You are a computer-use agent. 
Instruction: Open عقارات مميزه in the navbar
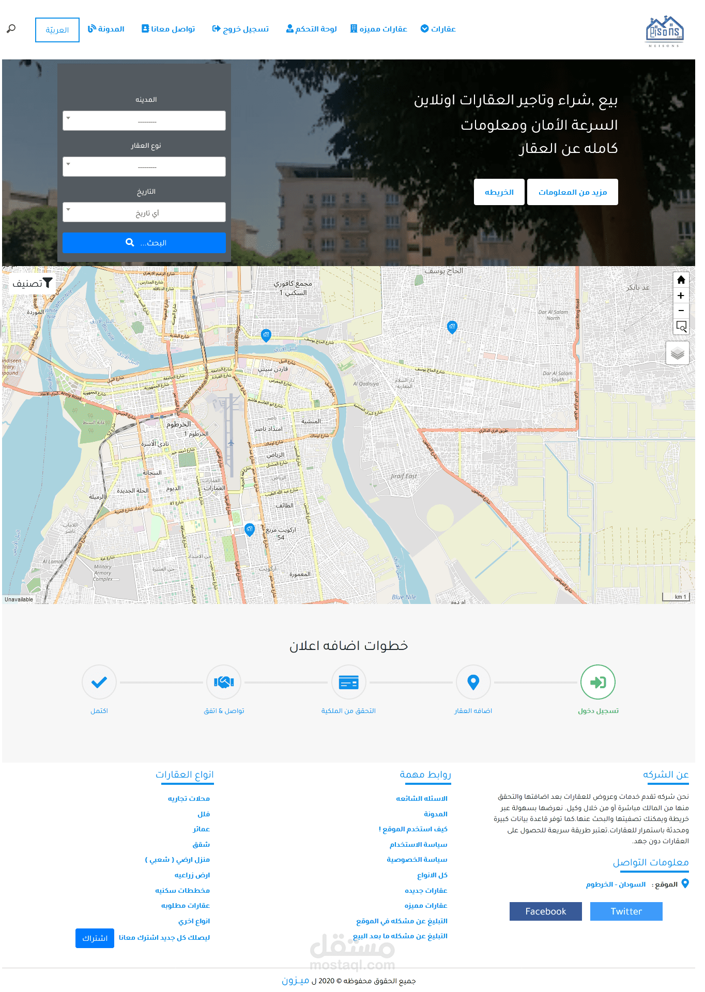click(x=379, y=29)
